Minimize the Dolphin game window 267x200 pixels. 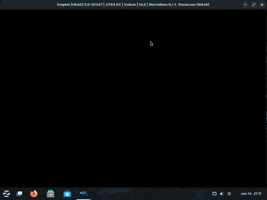(245, 5)
